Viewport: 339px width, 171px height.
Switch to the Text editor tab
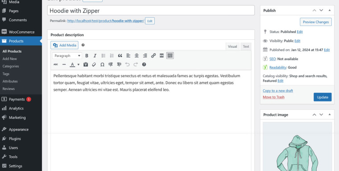(x=246, y=46)
